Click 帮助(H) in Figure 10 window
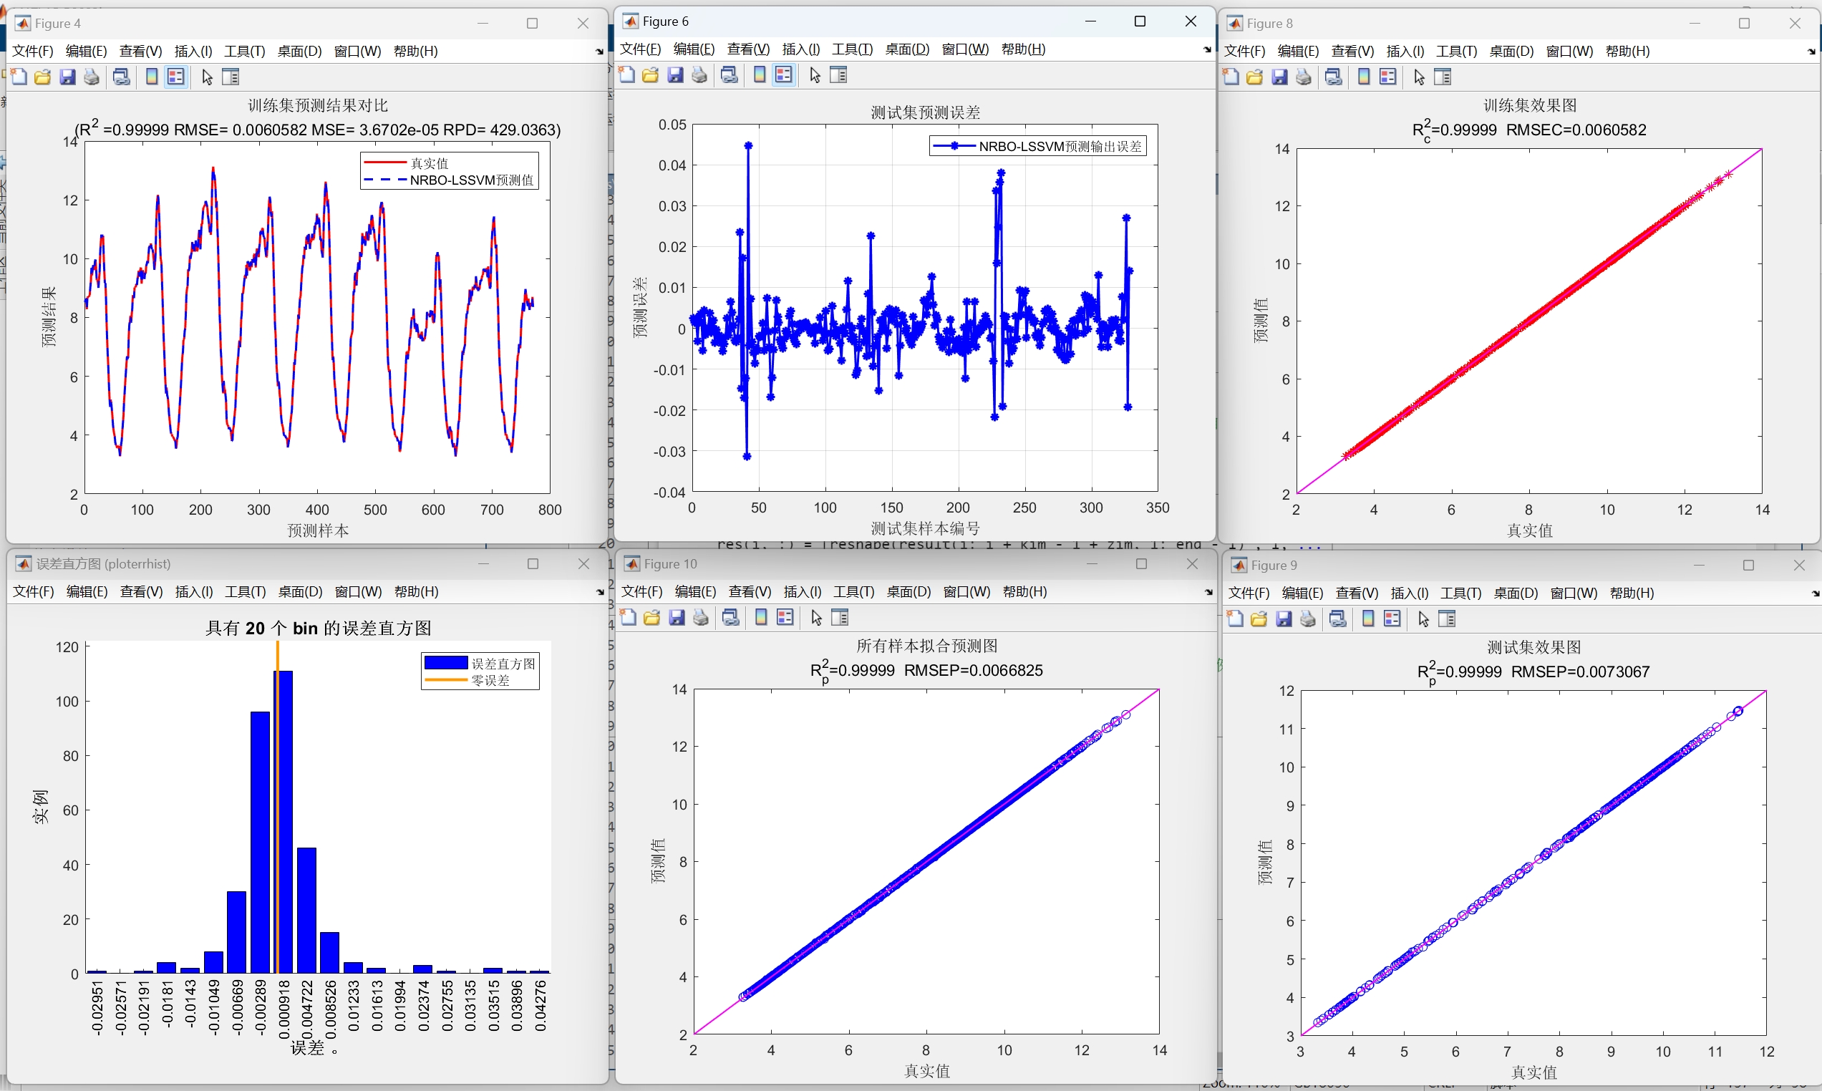The width and height of the screenshot is (1822, 1091). tap(1024, 592)
